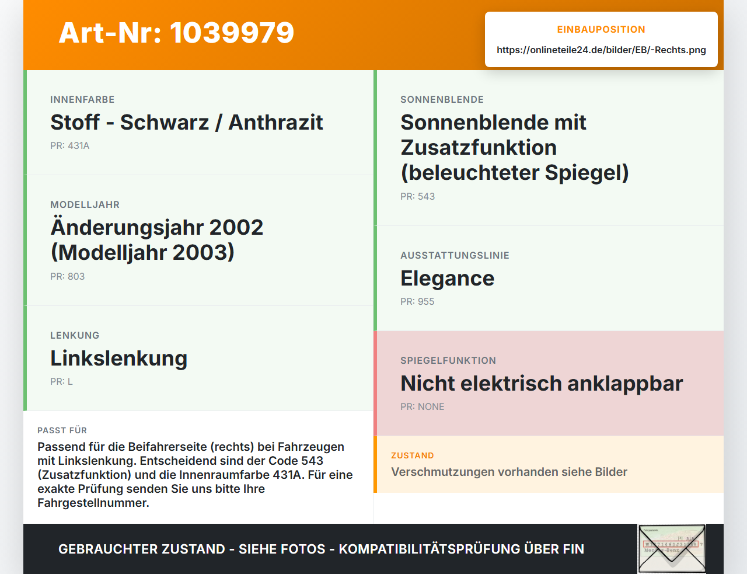Select Nicht elektrisch anklappbar text
The image size is (747, 574).
[x=542, y=384]
